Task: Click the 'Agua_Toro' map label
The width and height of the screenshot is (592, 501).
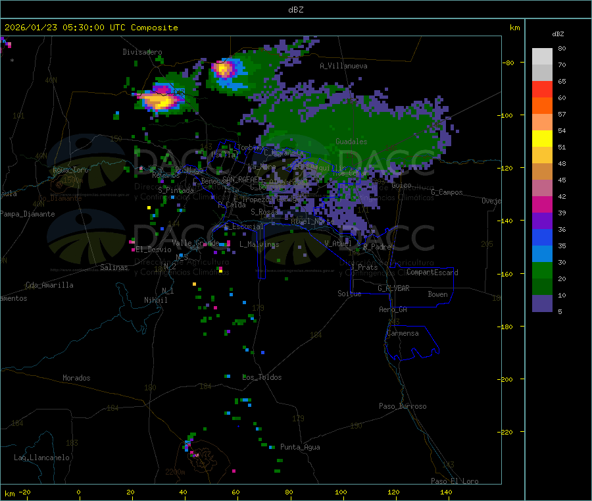Action: (70, 170)
